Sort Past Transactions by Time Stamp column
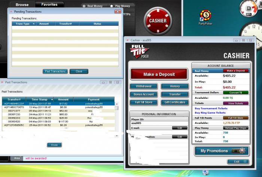Viewport: 262px width, 177px height. pyautogui.click(x=40, y=100)
